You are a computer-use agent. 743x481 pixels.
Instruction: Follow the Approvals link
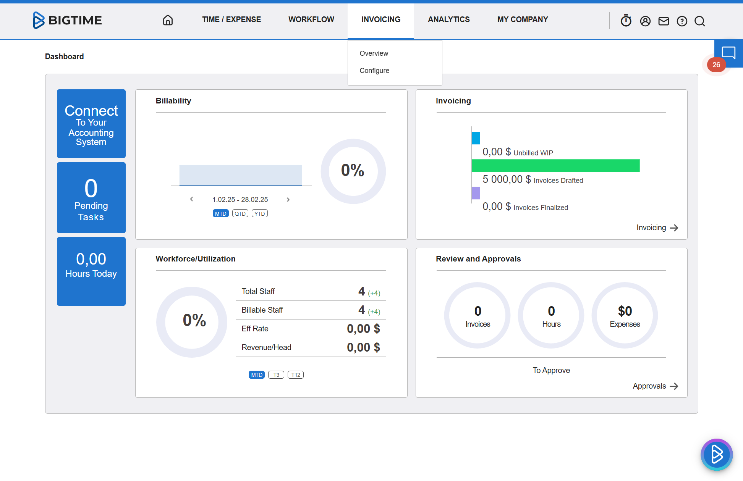pos(649,386)
